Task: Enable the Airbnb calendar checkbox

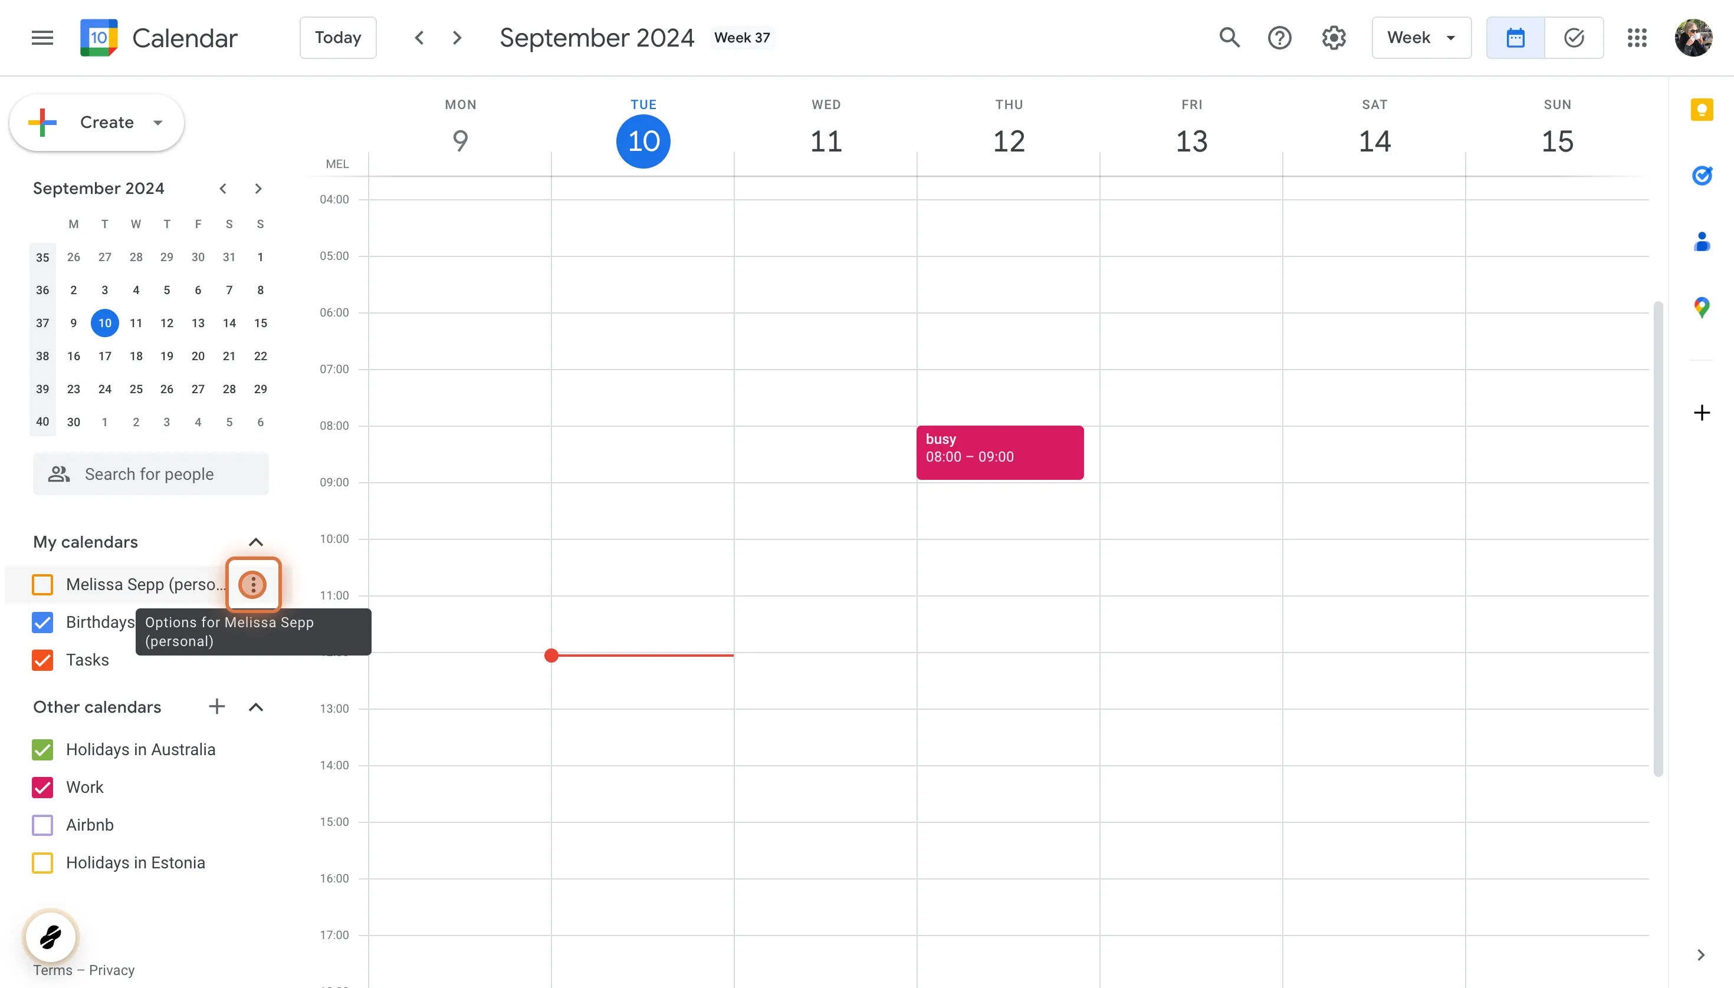Action: click(42, 825)
